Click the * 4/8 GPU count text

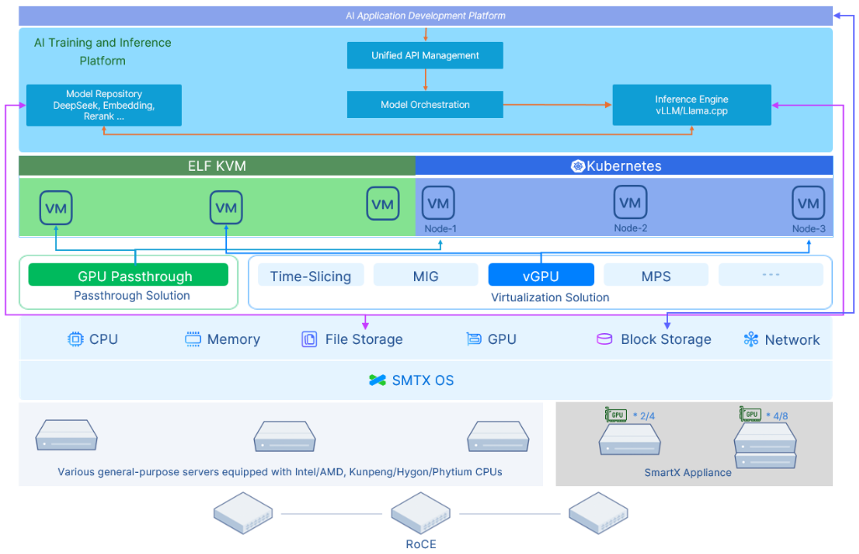(777, 416)
